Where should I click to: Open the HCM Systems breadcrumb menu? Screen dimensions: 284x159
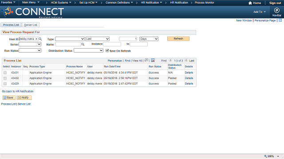tap(61, 3)
